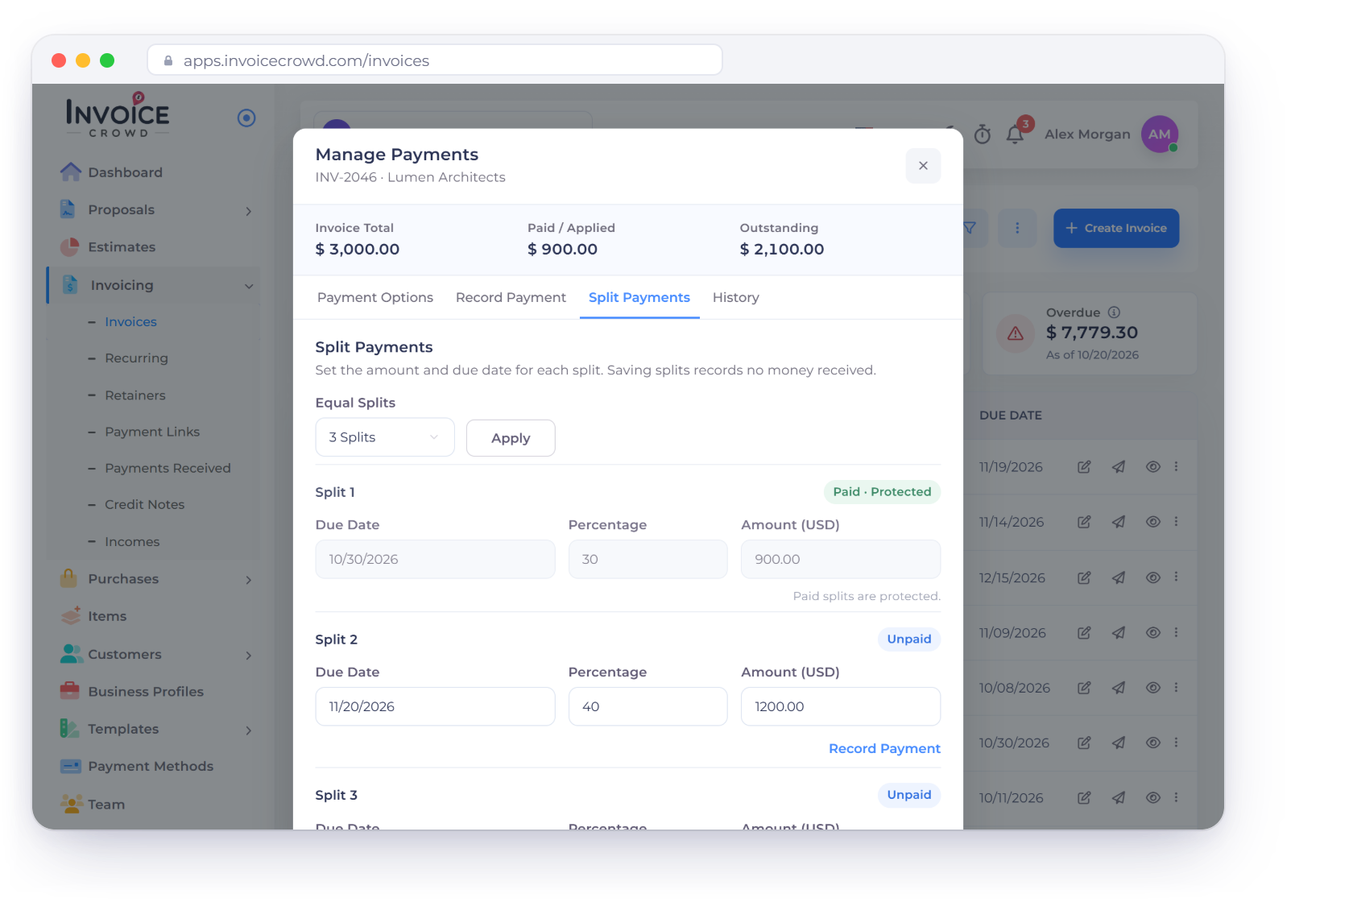Screen dimensions: 1353x902
Task: Click the Alex Morgan AM avatar
Action: pyautogui.click(x=1160, y=134)
